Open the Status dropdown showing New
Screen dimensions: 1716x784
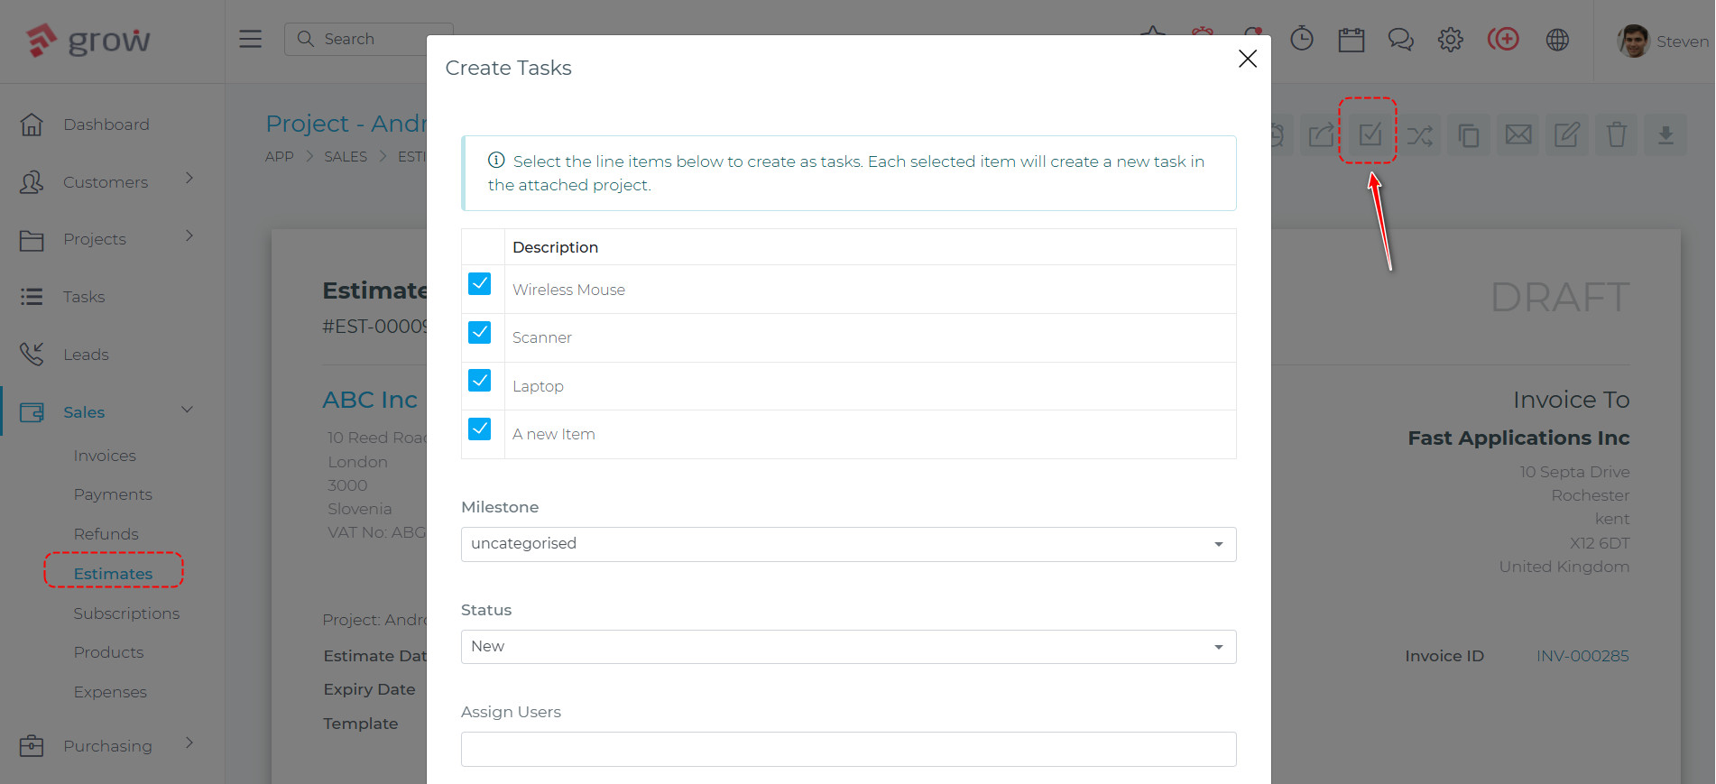848,647
